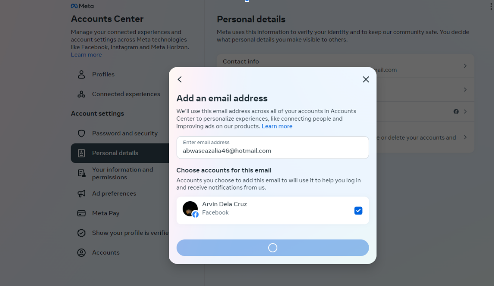
Task: Uncheck the Arvin Dela Cruz Facebook account
Action: 358,211
